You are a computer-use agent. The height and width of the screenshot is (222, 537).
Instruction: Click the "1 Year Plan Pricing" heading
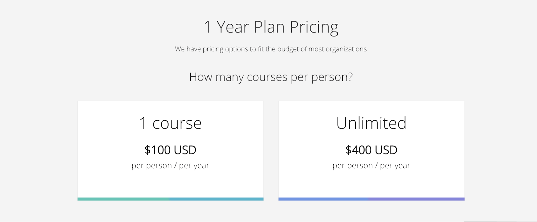coord(271,27)
